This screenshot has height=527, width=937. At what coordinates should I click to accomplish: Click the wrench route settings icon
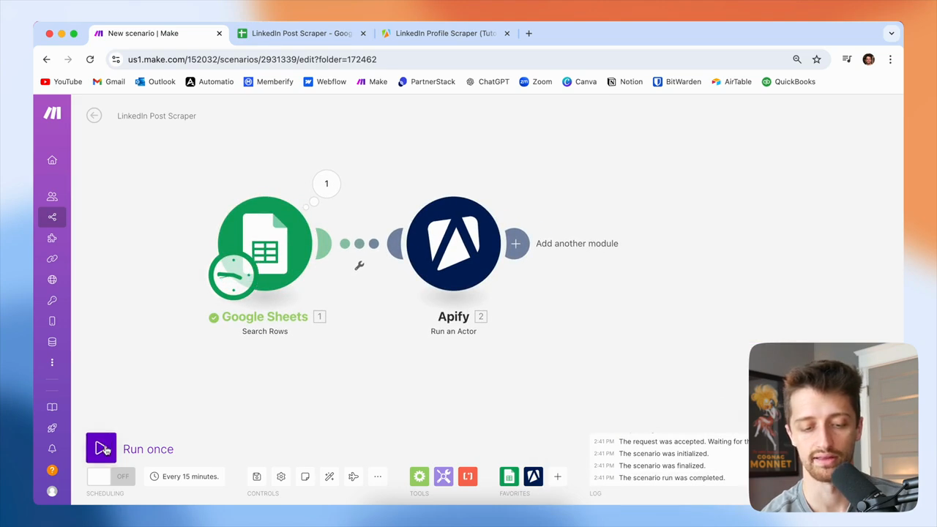[359, 266]
